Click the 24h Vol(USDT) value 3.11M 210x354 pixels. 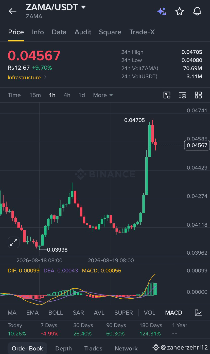point(194,76)
